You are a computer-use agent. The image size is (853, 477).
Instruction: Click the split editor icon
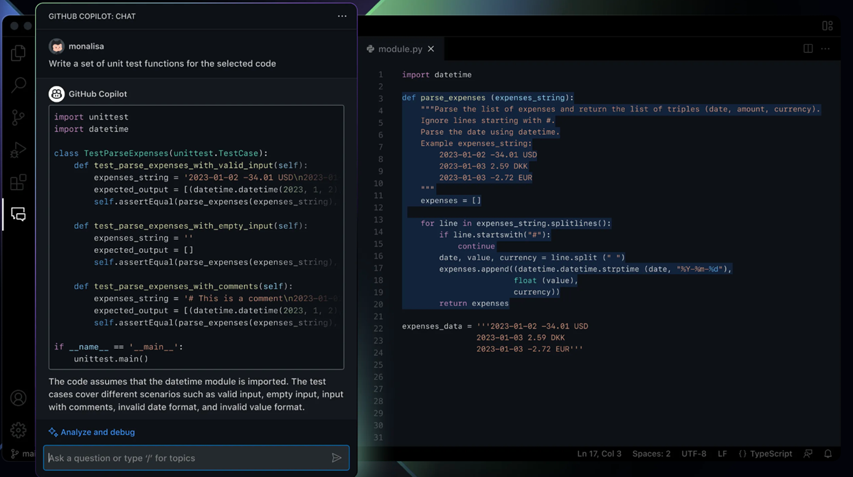[808, 48]
